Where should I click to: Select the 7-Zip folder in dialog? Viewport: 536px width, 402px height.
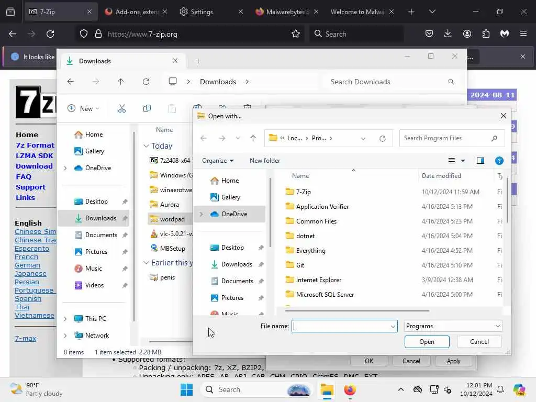click(303, 192)
